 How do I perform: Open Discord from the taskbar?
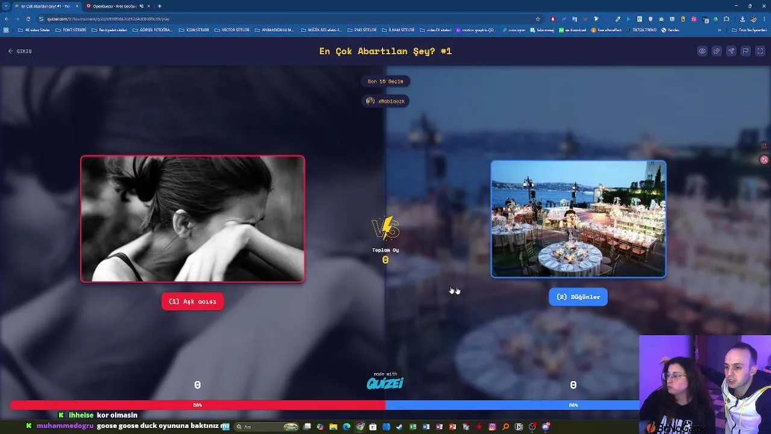545,427
